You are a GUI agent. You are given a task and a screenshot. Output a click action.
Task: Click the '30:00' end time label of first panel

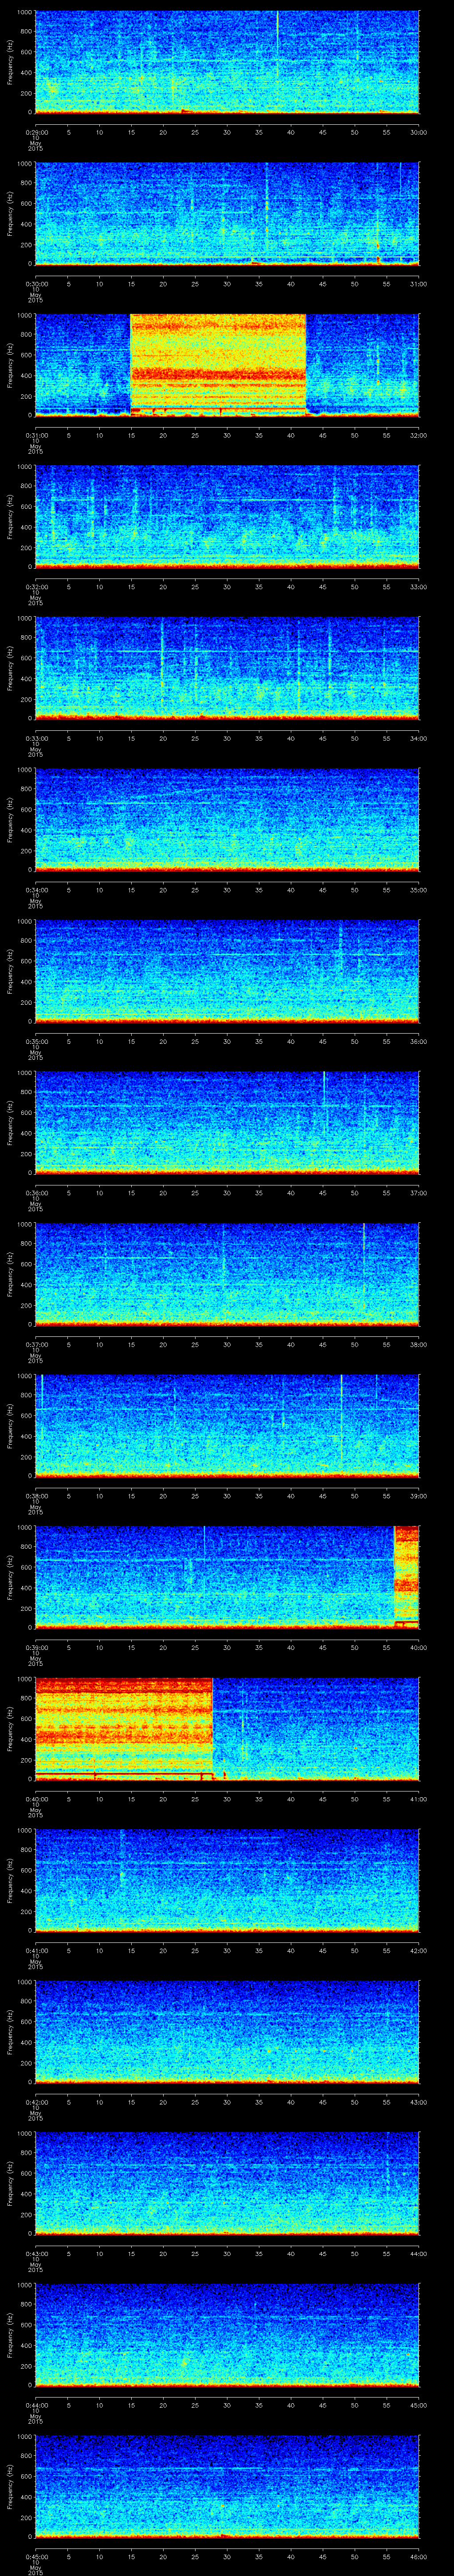pos(419,132)
